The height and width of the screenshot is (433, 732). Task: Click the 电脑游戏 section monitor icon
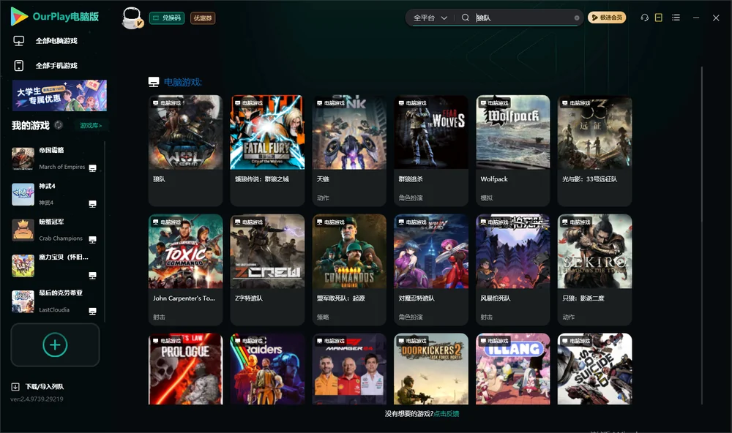coord(154,82)
